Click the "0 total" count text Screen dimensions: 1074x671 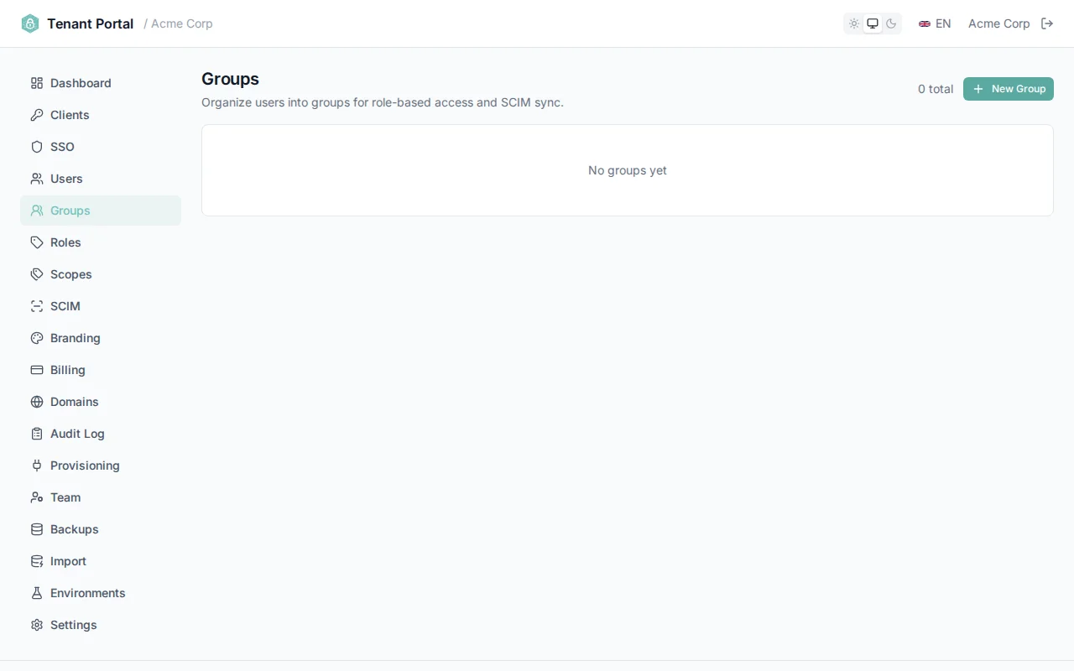[x=936, y=89]
